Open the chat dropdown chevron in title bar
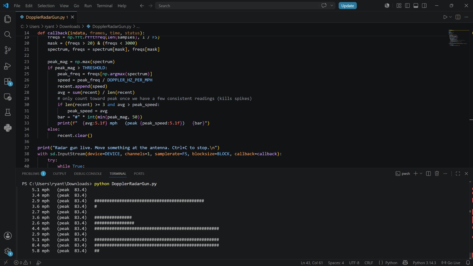The image size is (473, 266). (x=332, y=6)
